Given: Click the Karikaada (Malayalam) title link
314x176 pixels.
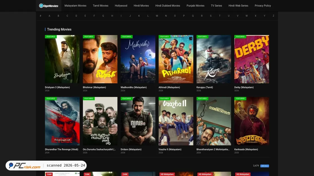Looking at the screenshot, I should pyautogui.click(x=246, y=150).
